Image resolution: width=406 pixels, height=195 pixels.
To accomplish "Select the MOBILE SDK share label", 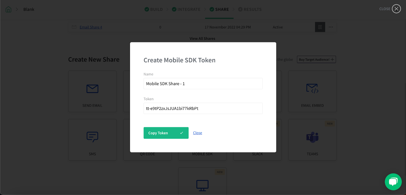I will coord(202,154).
